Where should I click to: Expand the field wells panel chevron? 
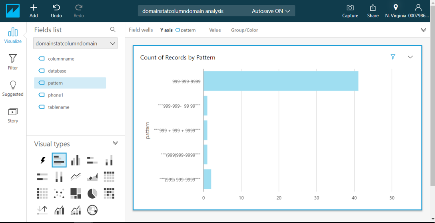pyautogui.click(x=423, y=30)
